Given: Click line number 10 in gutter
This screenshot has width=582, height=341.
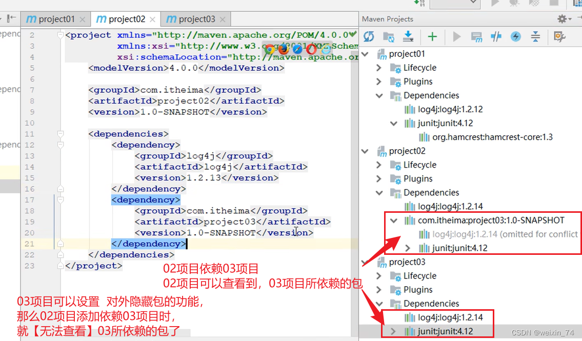Looking at the screenshot, I should click(x=29, y=123).
